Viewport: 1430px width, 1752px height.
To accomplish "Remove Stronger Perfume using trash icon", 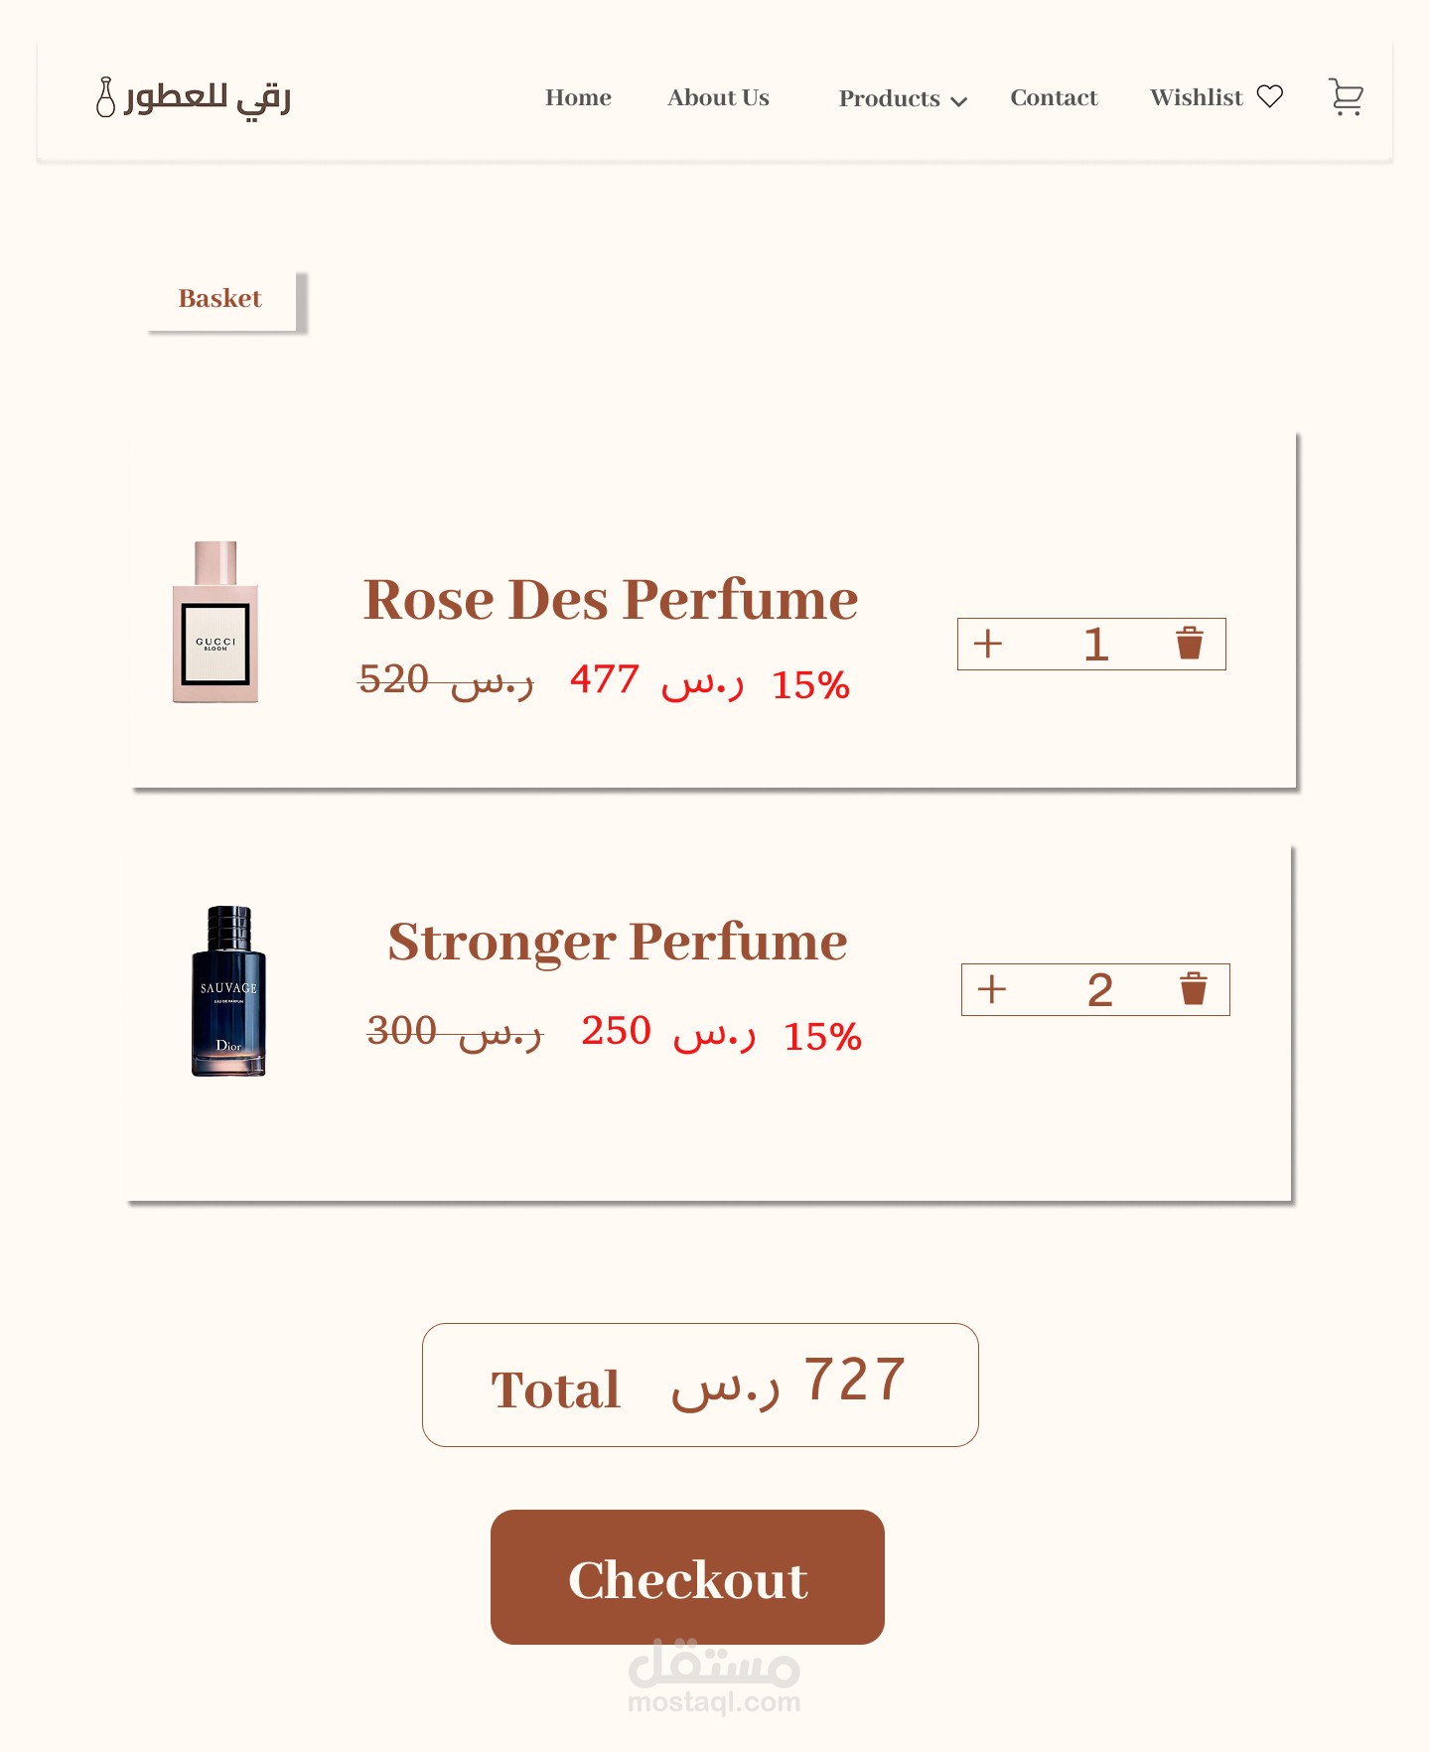I will click(1194, 989).
